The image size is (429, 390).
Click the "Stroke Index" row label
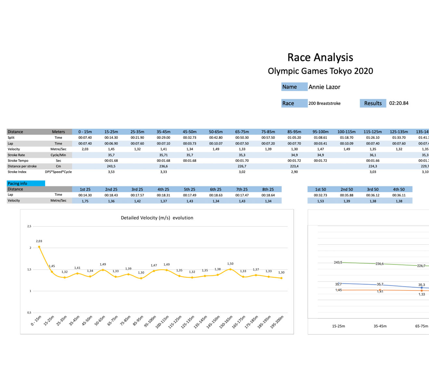click(17, 172)
